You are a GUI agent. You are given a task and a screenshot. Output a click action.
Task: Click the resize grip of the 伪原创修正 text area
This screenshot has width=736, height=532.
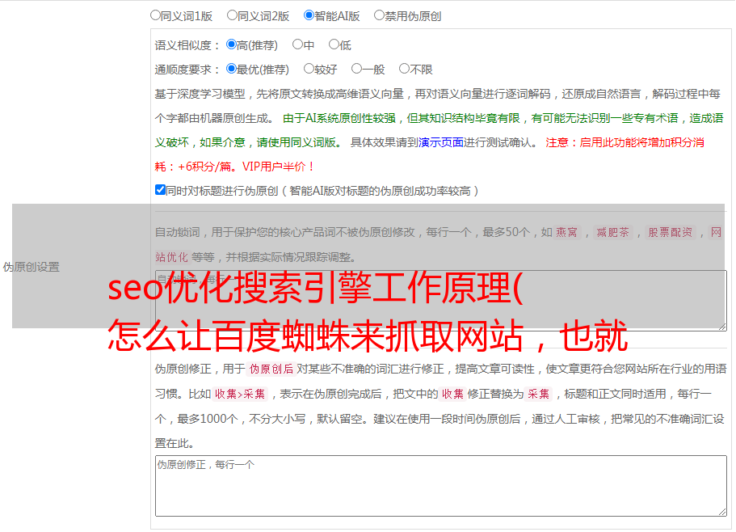point(722,513)
